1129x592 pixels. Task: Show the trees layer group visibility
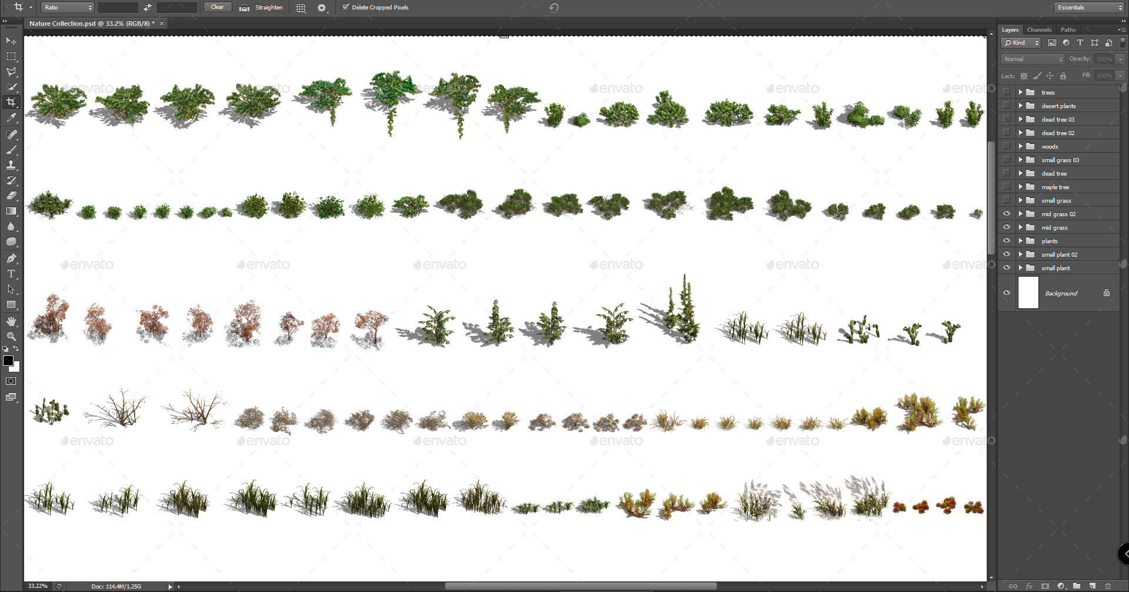tap(1007, 92)
